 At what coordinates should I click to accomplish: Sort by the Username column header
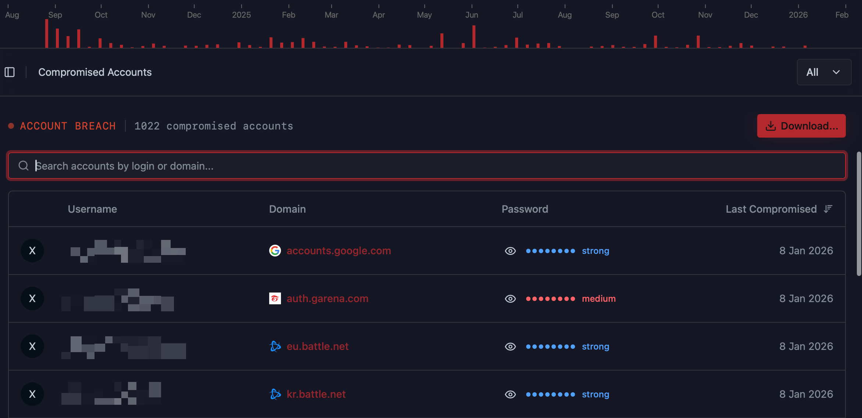click(x=92, y=209)
